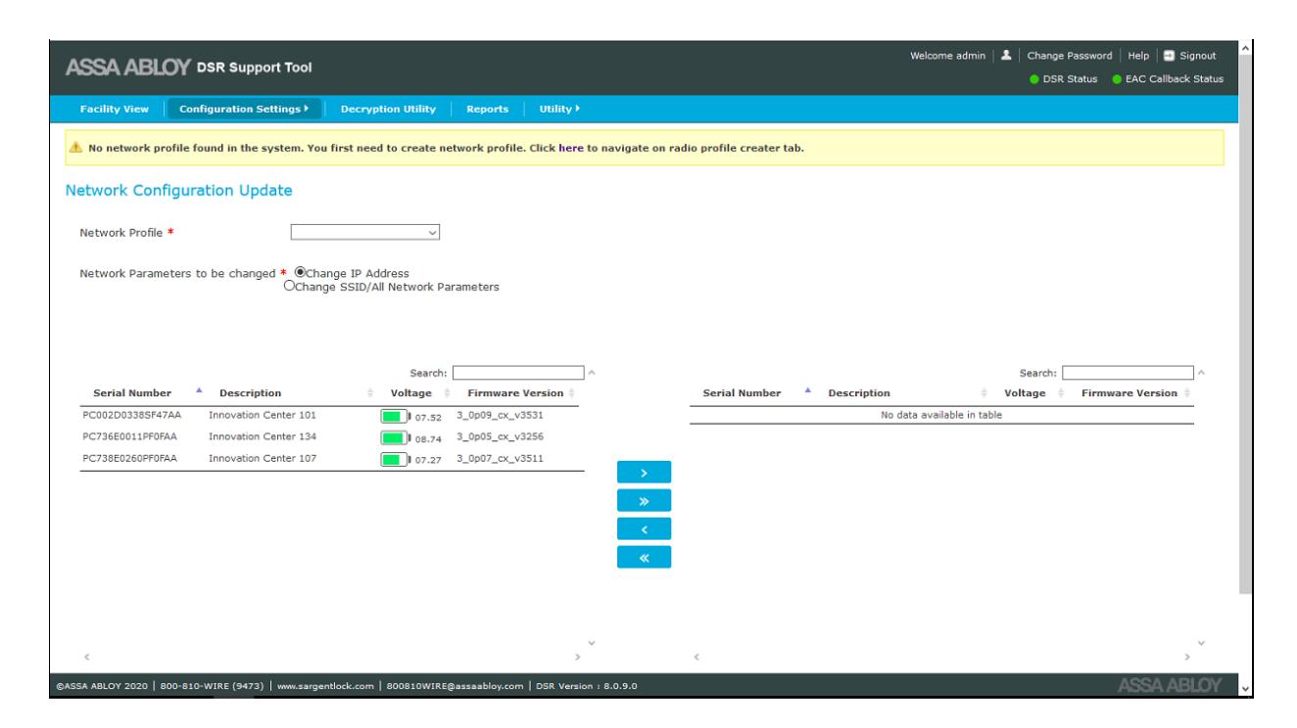Click voltage value 08.74
The width and height of the screenshot is (1297, 728).
click(429, 437)
